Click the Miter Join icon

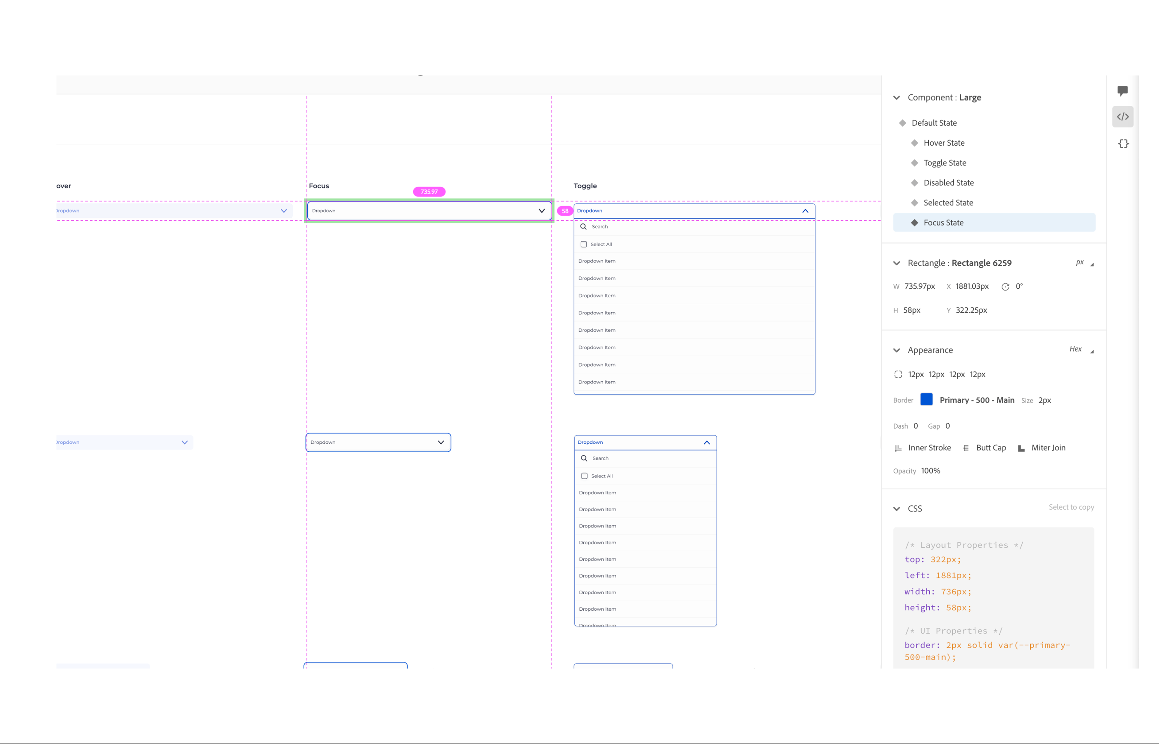[1021, 448]
